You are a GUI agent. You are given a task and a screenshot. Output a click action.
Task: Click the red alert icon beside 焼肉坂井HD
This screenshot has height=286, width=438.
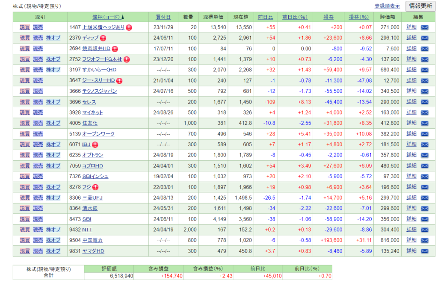(x=115, y=49)
